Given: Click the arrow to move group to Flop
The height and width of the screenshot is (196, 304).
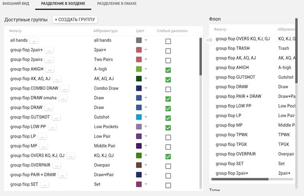Looking at the screenshot, I should click(x=209, y=41).
